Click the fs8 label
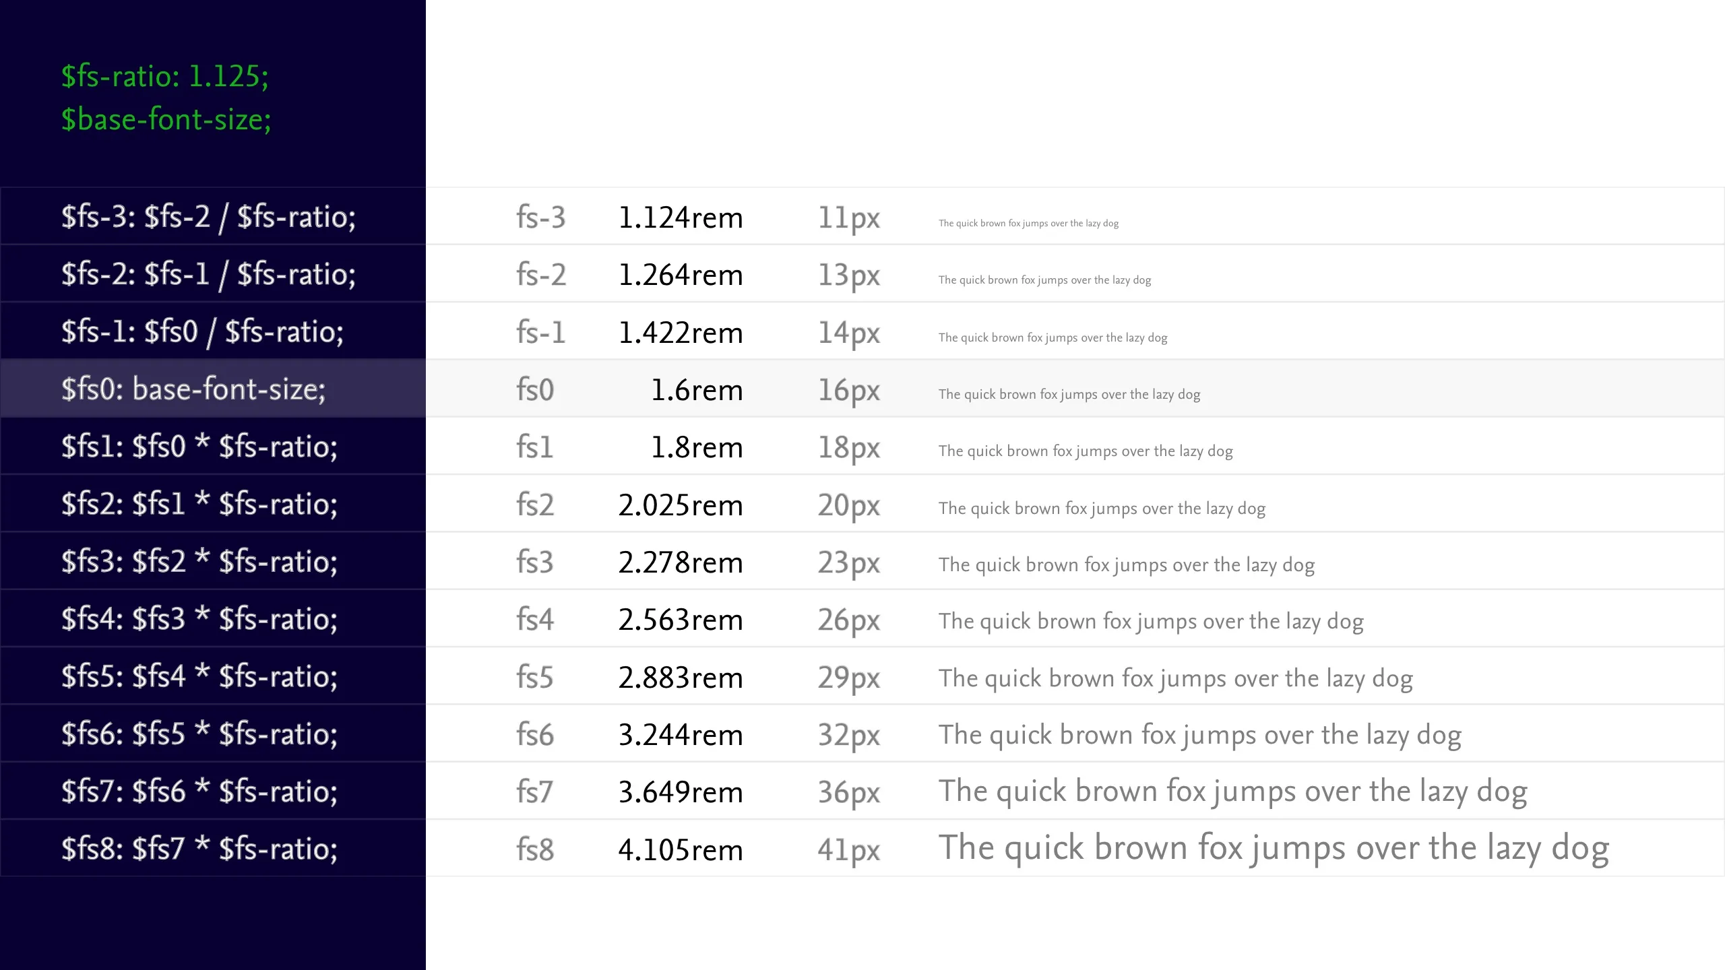The width and height of the screenshot is (1725, 970). point(535,849)
